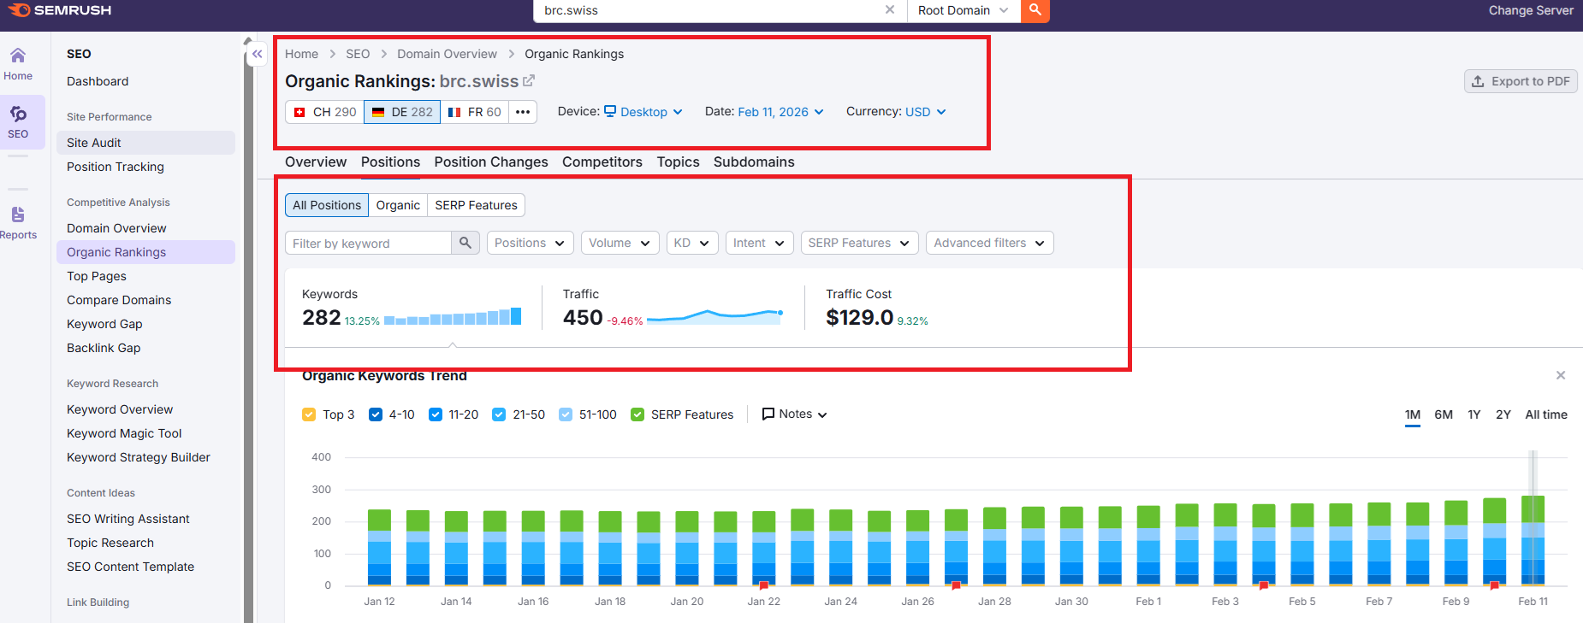This screenshot has width=1583, height=623.
Task: Disable SERP Features checkbox in chart legend
Action: 637,414
